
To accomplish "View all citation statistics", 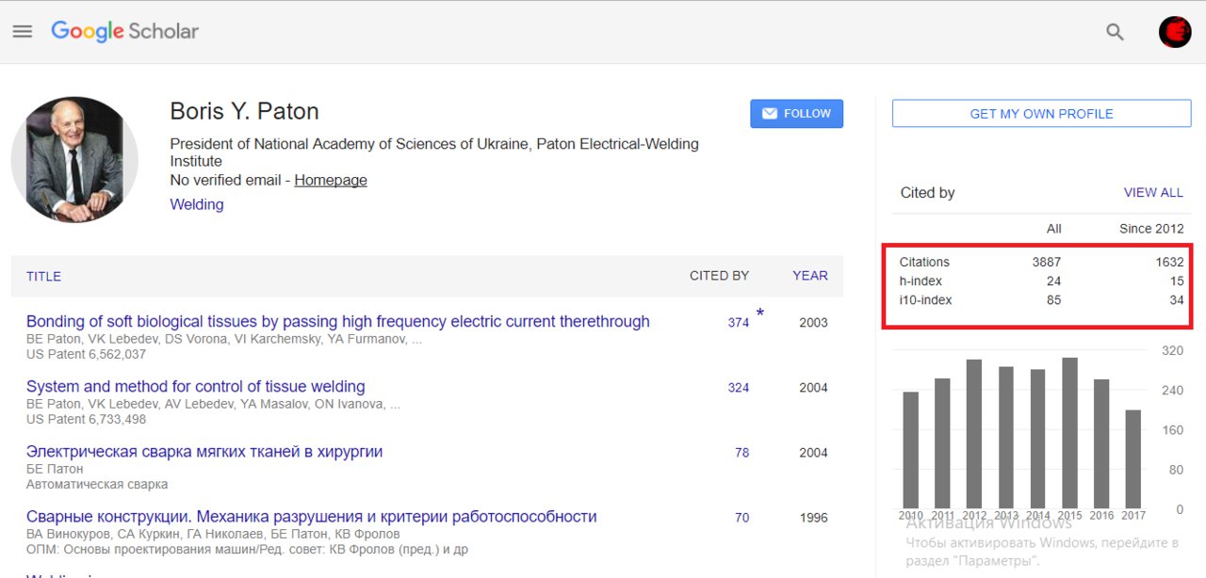I will coord(1152,193).
